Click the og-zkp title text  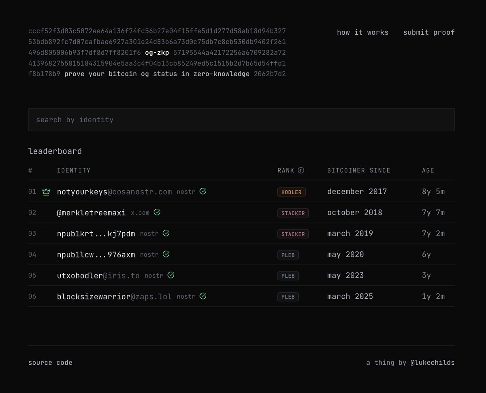tap(157, 53)
